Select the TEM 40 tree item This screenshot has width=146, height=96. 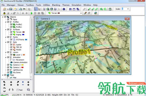tap(19, 47)
